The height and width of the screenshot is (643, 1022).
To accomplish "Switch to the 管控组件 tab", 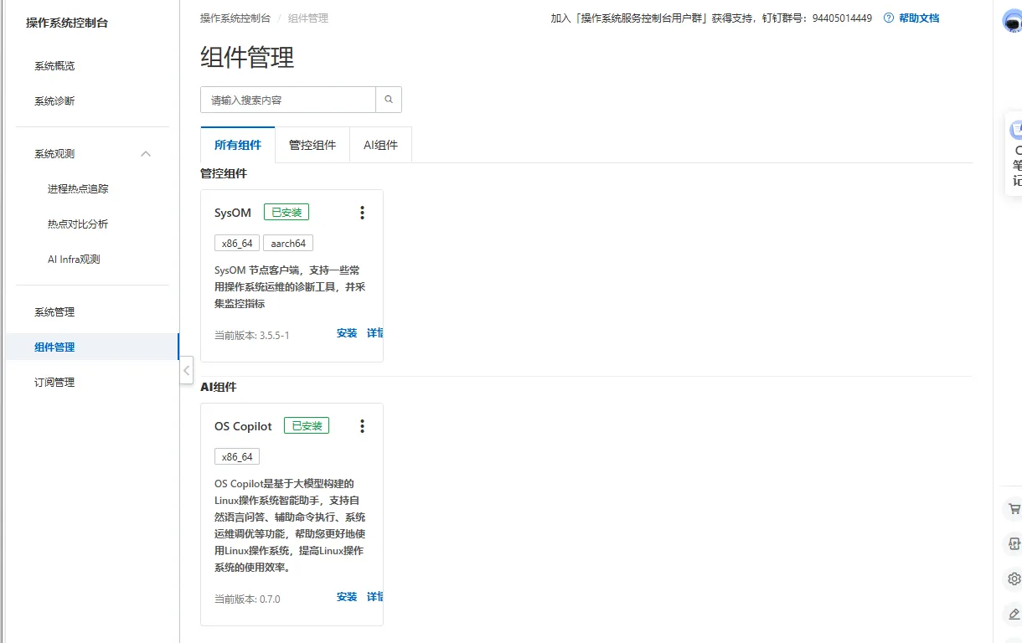I will pos(312,145).
